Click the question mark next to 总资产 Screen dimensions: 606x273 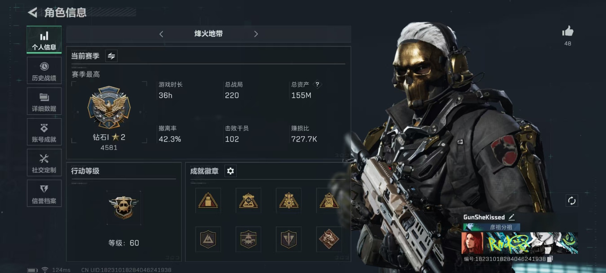[x=317, y=84]
